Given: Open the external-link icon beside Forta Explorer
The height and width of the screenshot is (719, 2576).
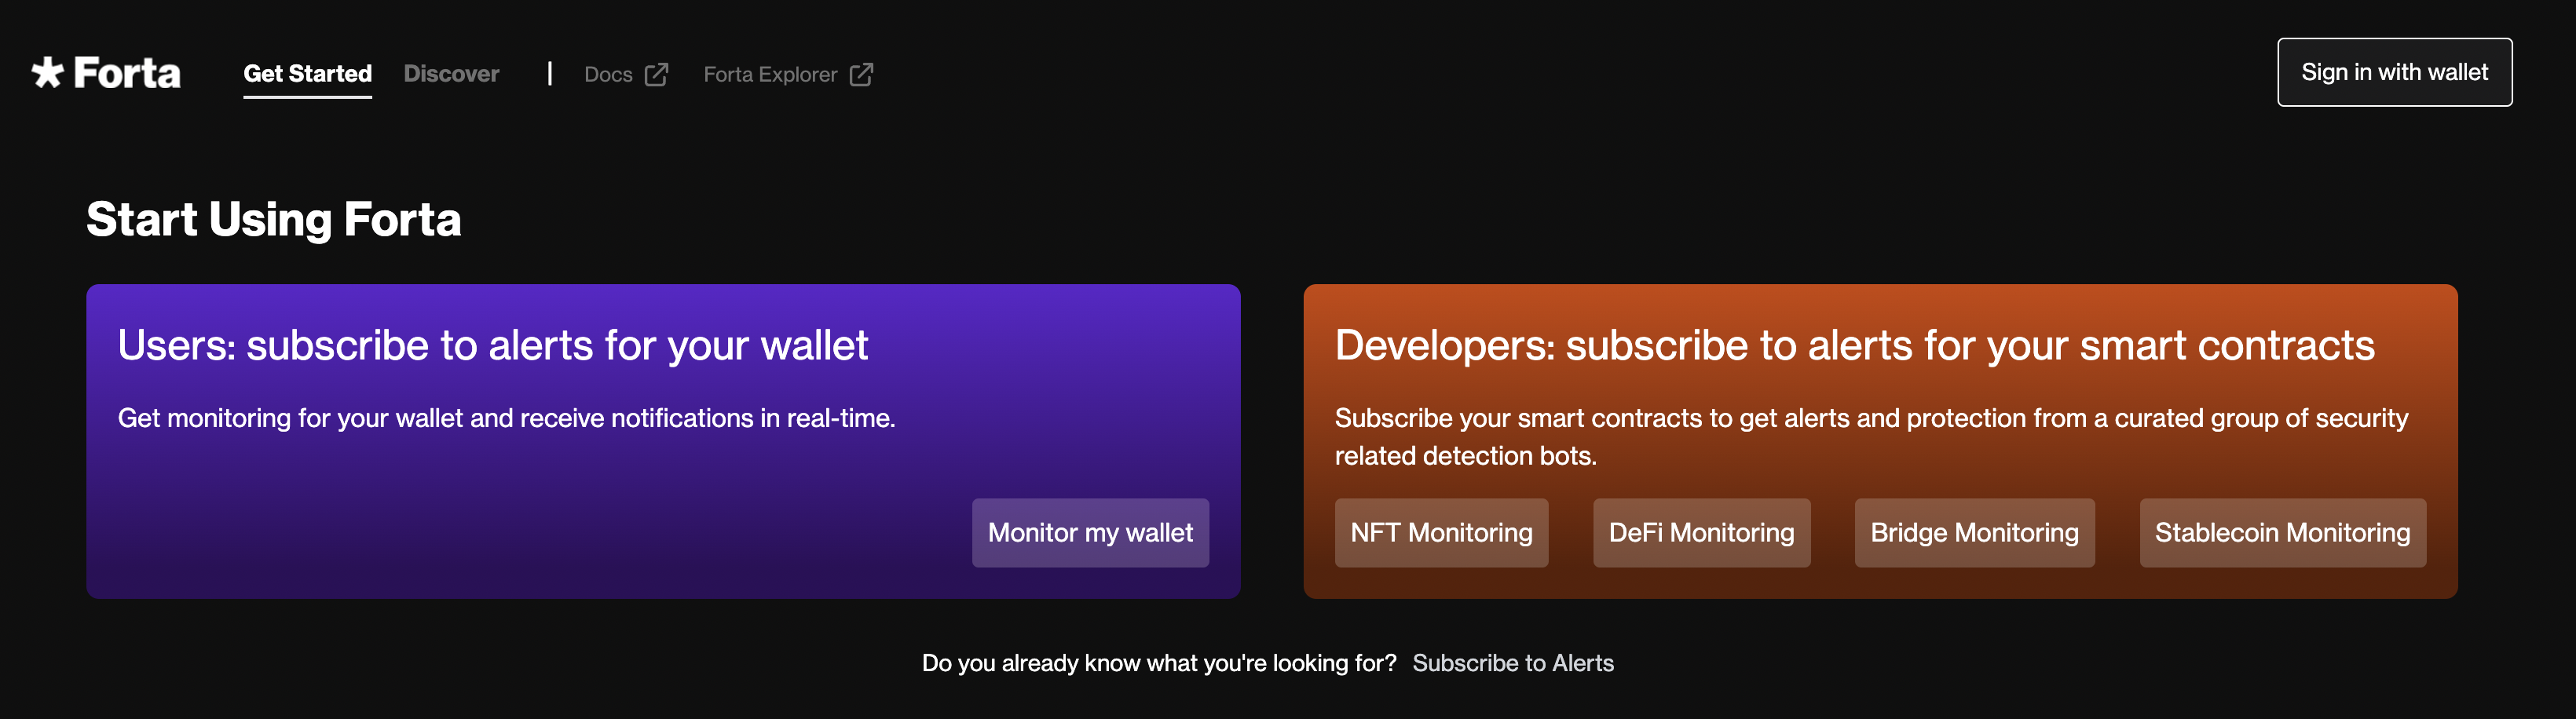Looking at the screenshot, I should point(861,75).
